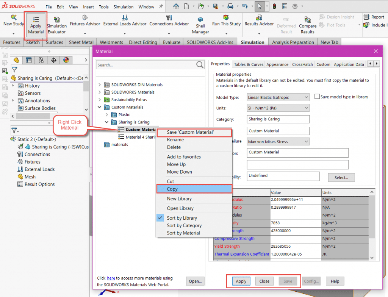Click the Category text field
Screen dimensions: 388x297
pos(278,119)
